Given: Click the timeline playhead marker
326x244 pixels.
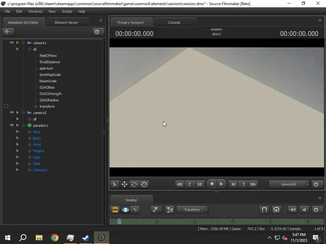Looking at the screenshot, I should (119, 221).
